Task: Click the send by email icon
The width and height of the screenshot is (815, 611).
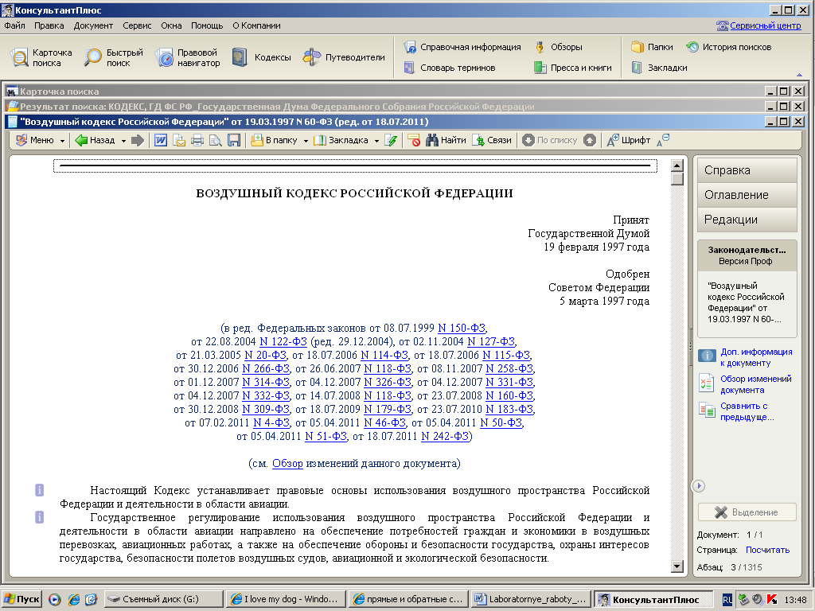Action: [x=179, y=140]
